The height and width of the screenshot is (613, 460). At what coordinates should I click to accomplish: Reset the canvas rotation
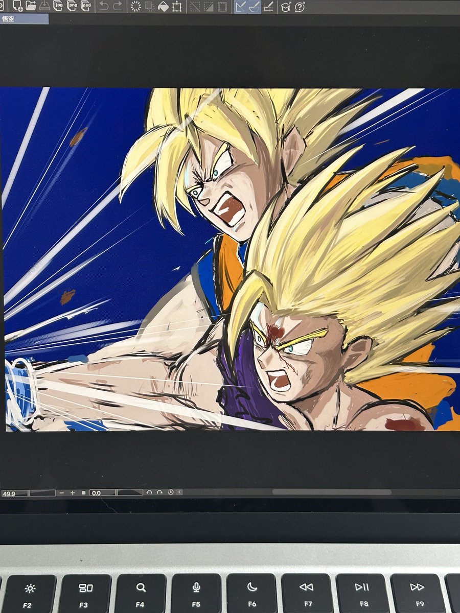coord(171,492)
